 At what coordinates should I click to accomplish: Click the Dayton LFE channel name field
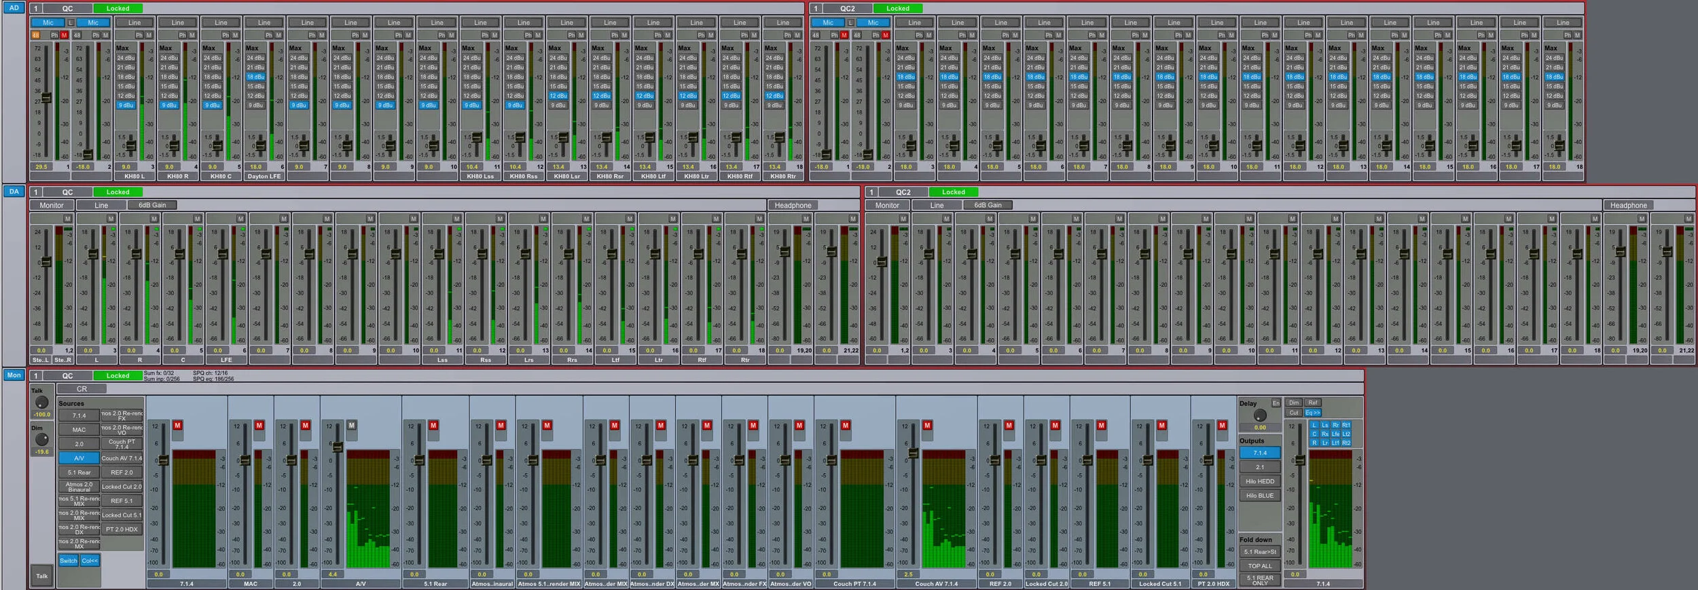(264, 177)
